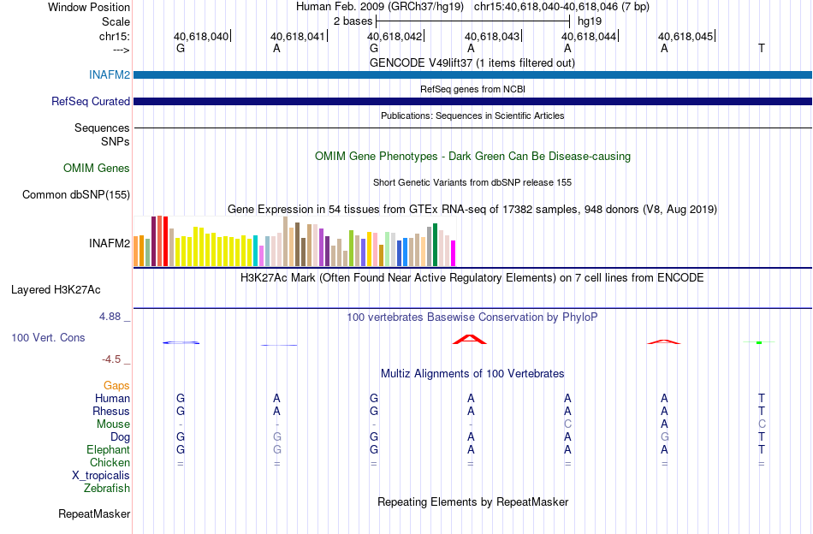Click '100 vertebrates Basewise Conservation by PhyloP' title
The width and height of the screenshot is (813, 534).
point(472,317)
